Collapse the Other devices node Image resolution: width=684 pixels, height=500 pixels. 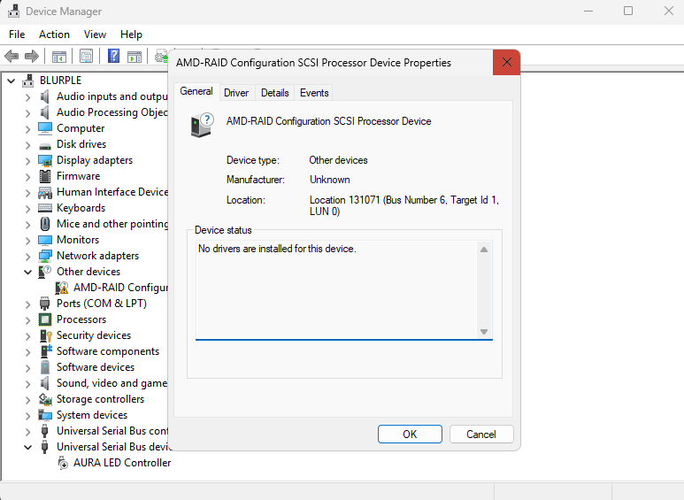point(28,273)
